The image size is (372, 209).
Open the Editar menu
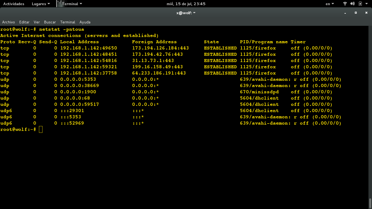tap(24, 22)
